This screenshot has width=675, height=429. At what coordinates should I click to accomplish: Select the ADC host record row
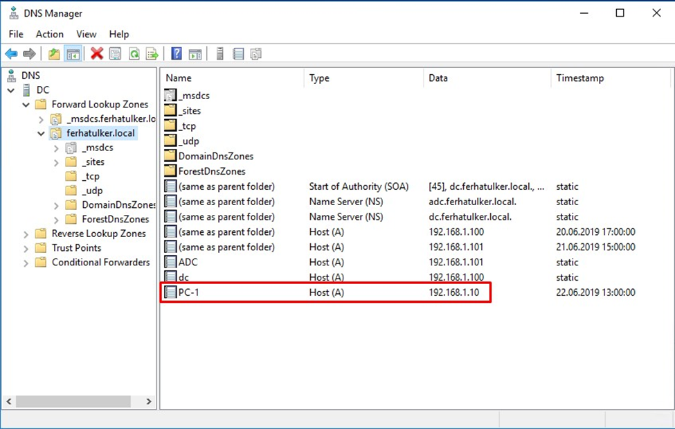(x=188, y=262)
